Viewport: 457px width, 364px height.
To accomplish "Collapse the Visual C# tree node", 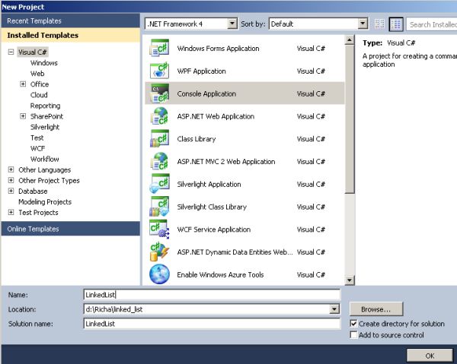I will (11, 52).
